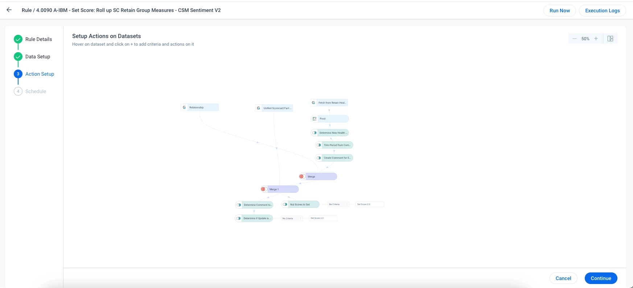Screen dimensions: 633x288
Task: Open menu dots beside Nul Scores criteria
Action: (347, 204)
